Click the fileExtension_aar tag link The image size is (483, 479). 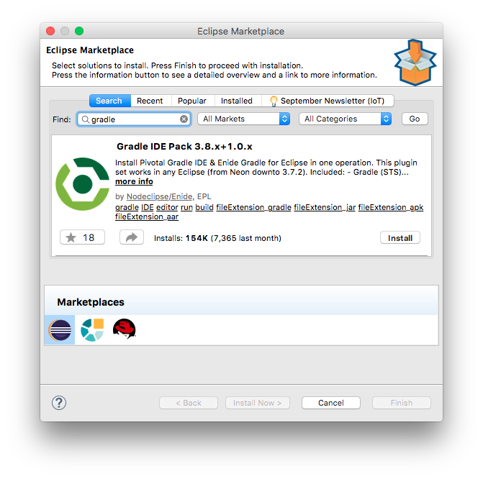147,216
